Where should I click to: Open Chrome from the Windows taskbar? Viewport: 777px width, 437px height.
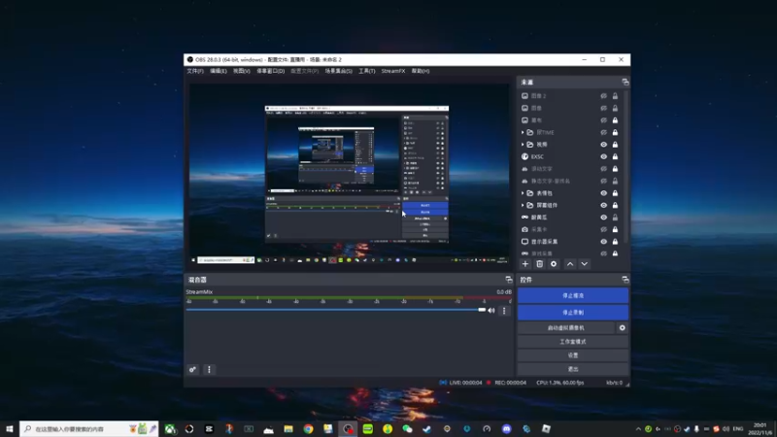tap(308, 429)
